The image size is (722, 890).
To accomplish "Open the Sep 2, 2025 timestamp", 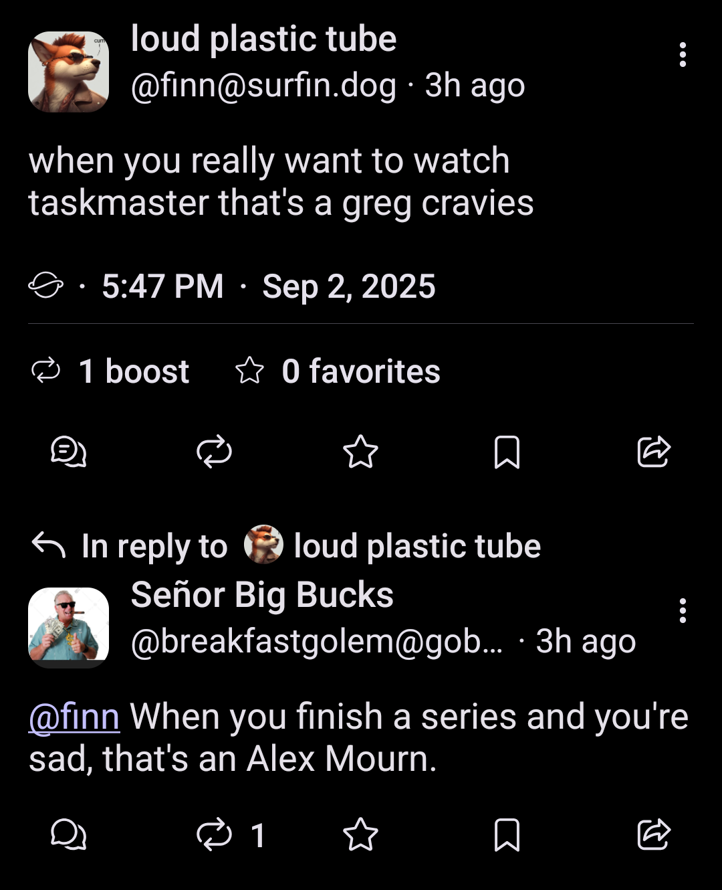I will coord(348,286).
